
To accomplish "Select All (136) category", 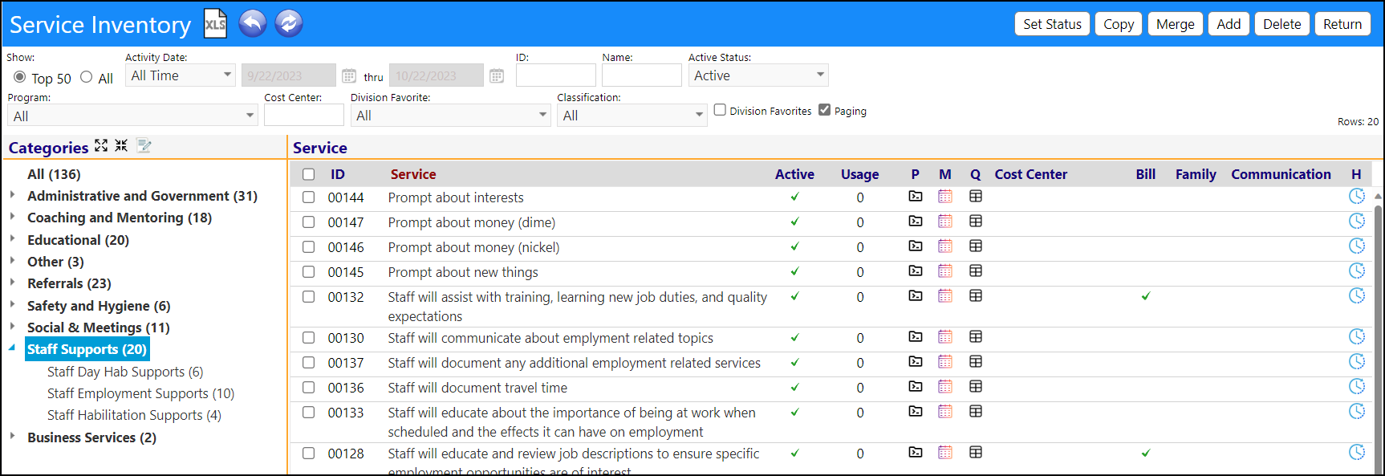I will point(54,174).
